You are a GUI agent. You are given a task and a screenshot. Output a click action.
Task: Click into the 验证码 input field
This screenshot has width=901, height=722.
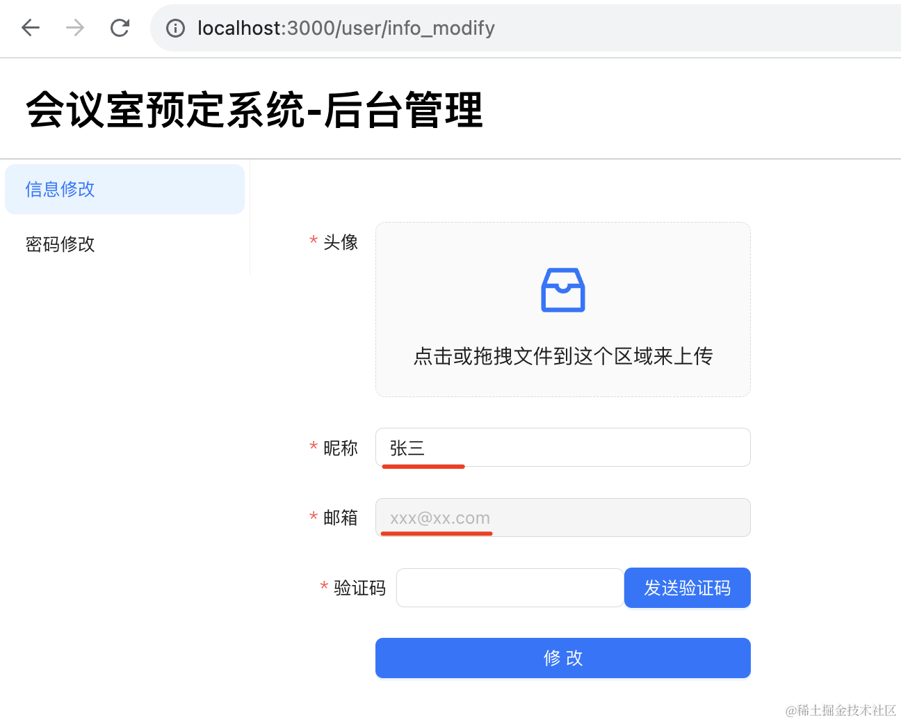510,588
